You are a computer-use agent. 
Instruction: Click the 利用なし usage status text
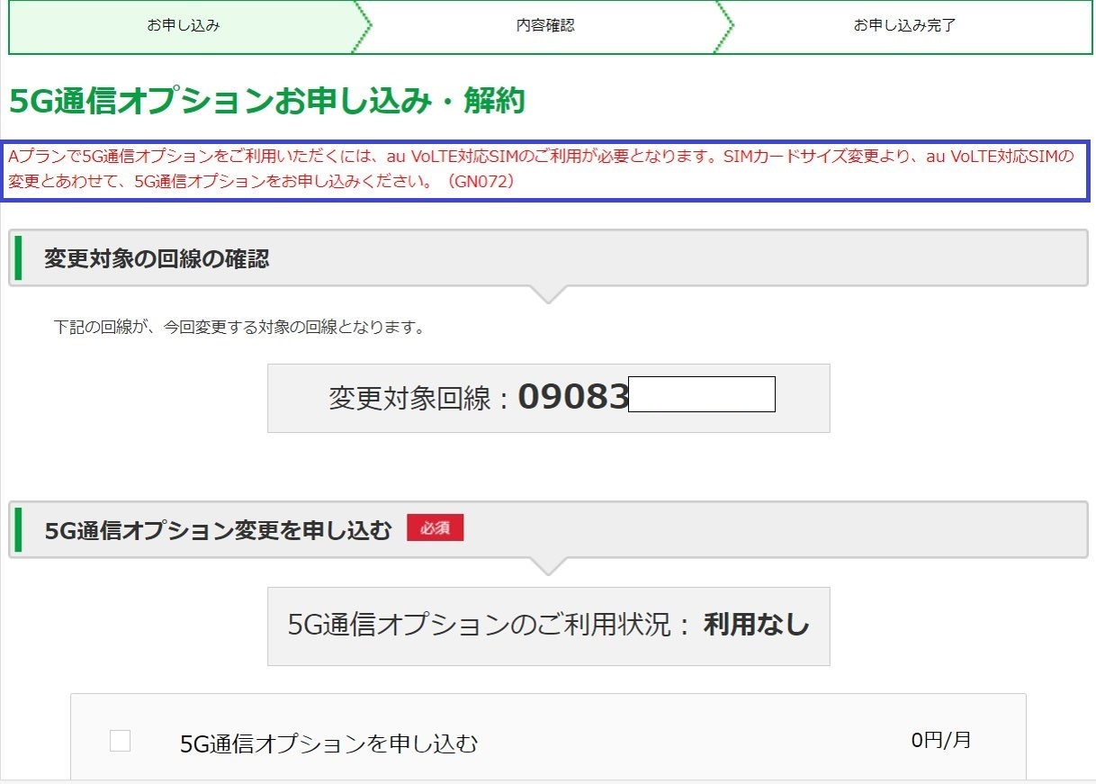coord(756,626)
